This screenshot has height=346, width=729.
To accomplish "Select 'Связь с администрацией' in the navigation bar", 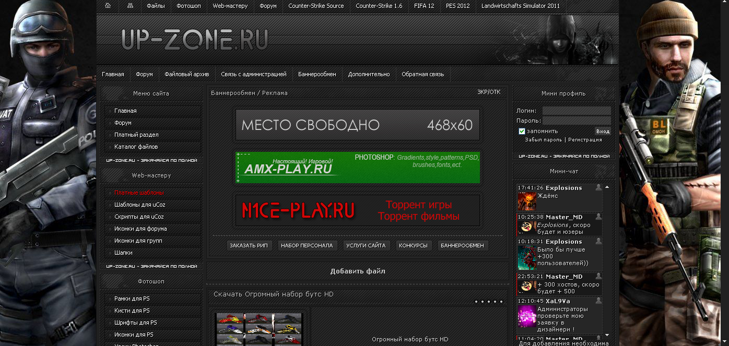I will pyautogui.click(x=254, y=74).
